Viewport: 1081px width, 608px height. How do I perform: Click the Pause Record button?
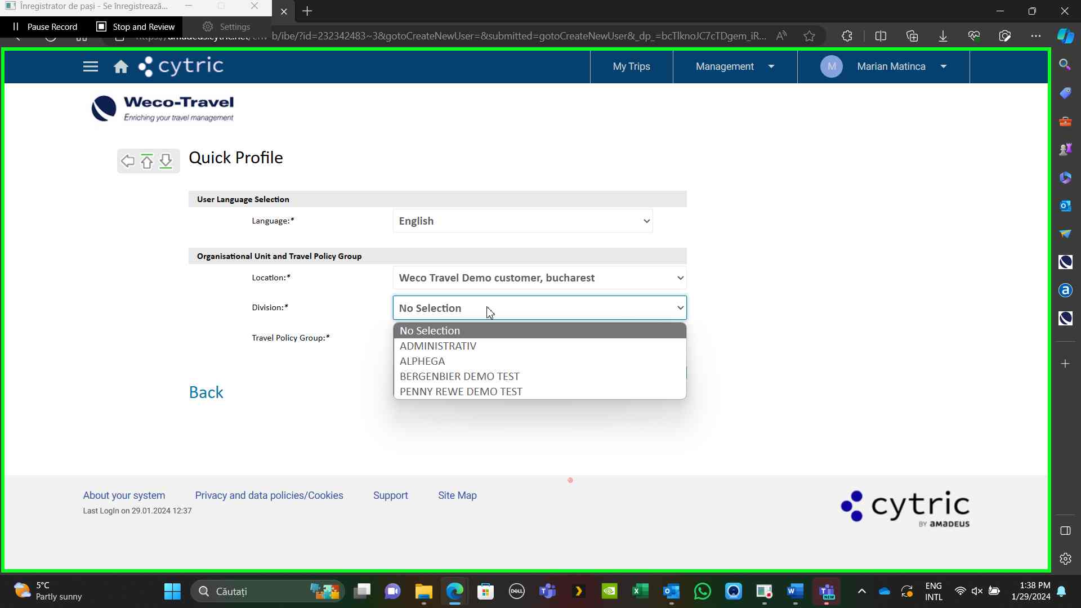click(46, 26)
